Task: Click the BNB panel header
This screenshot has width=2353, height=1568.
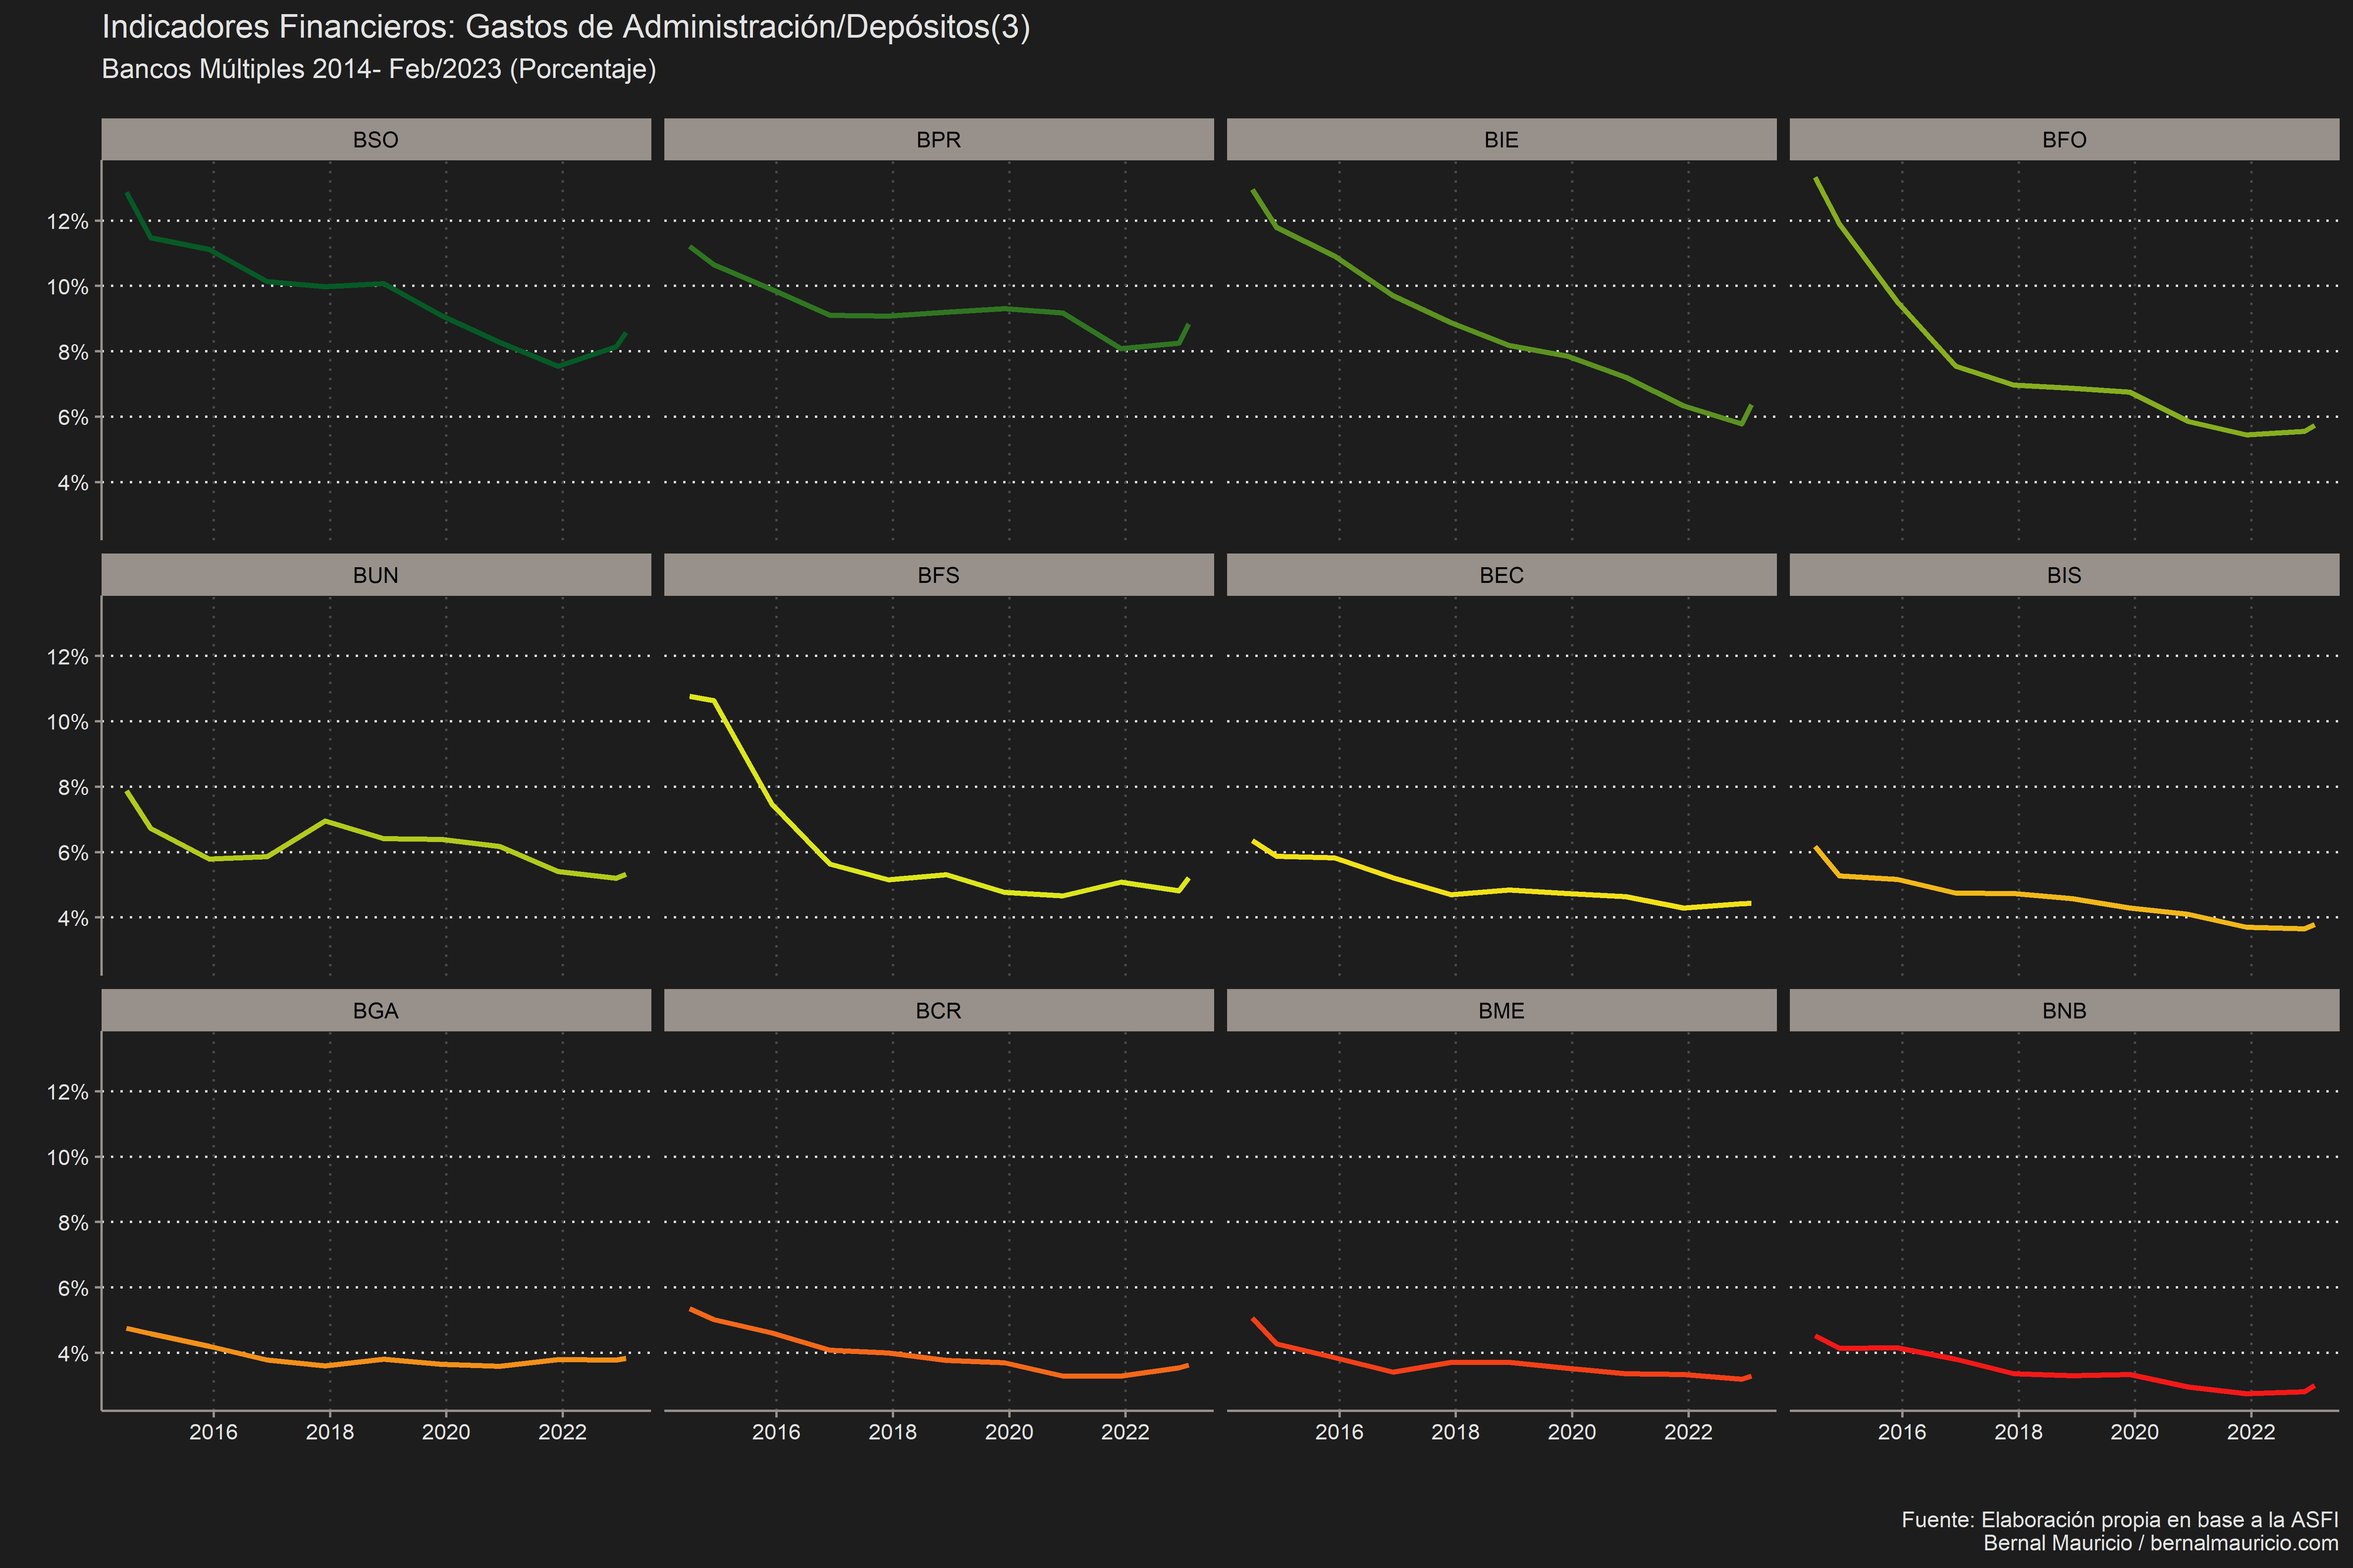Action: coord(2064,1010)
